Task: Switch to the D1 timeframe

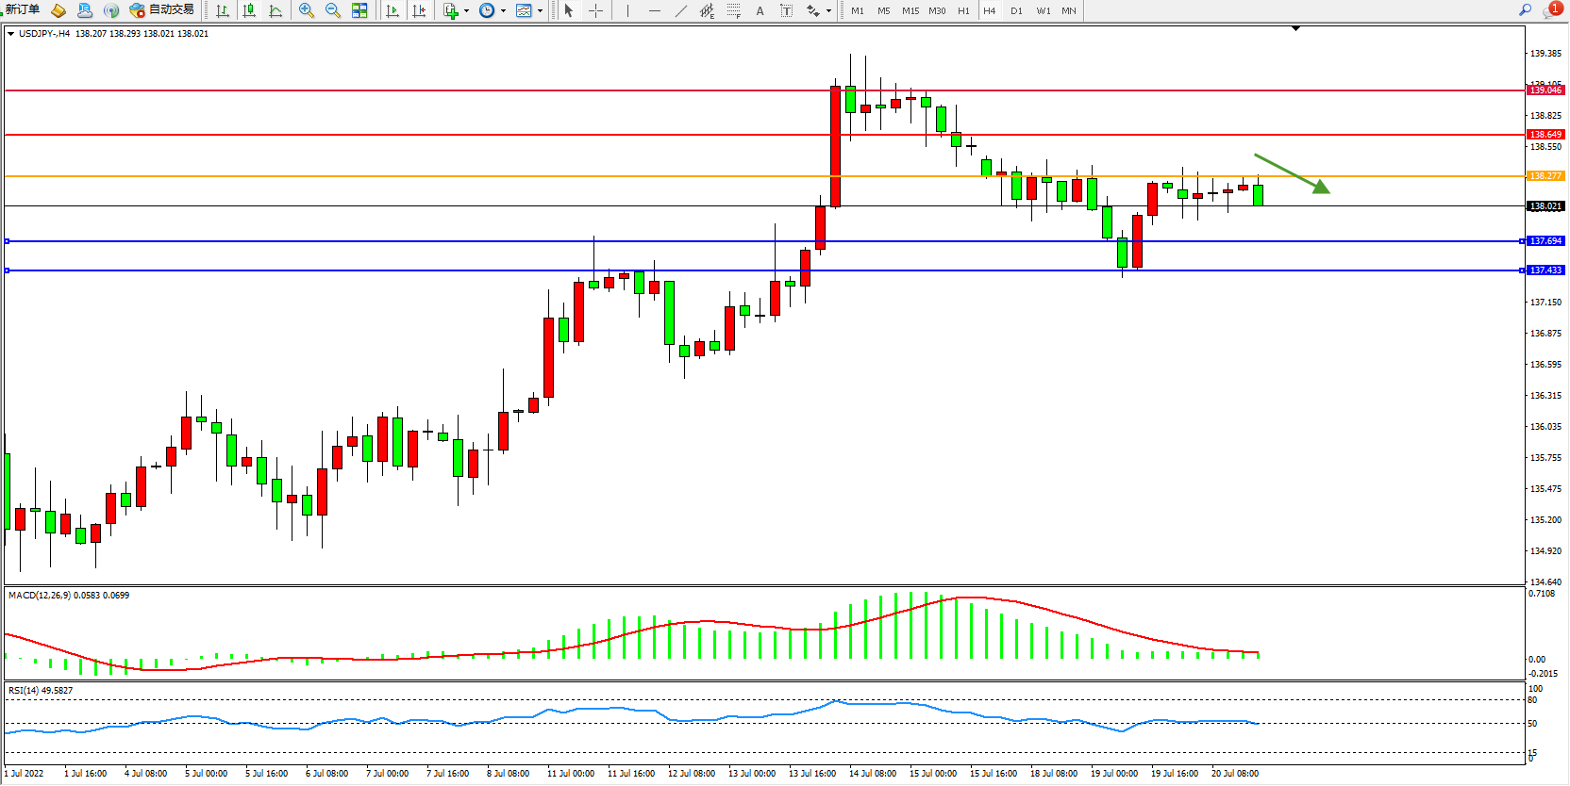Action: tap(1016, 10)
